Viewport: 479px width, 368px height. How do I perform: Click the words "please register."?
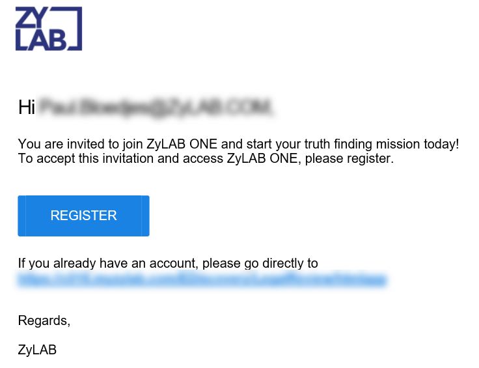click(x=349, y=158)
